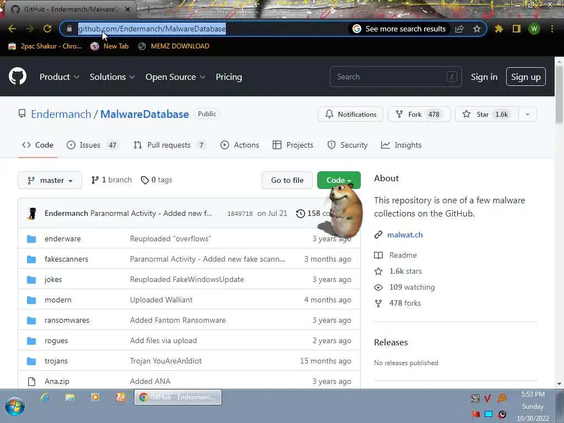Expand the Product menu
The height and width of the screenshot is (423, 564).
point(59,77)
